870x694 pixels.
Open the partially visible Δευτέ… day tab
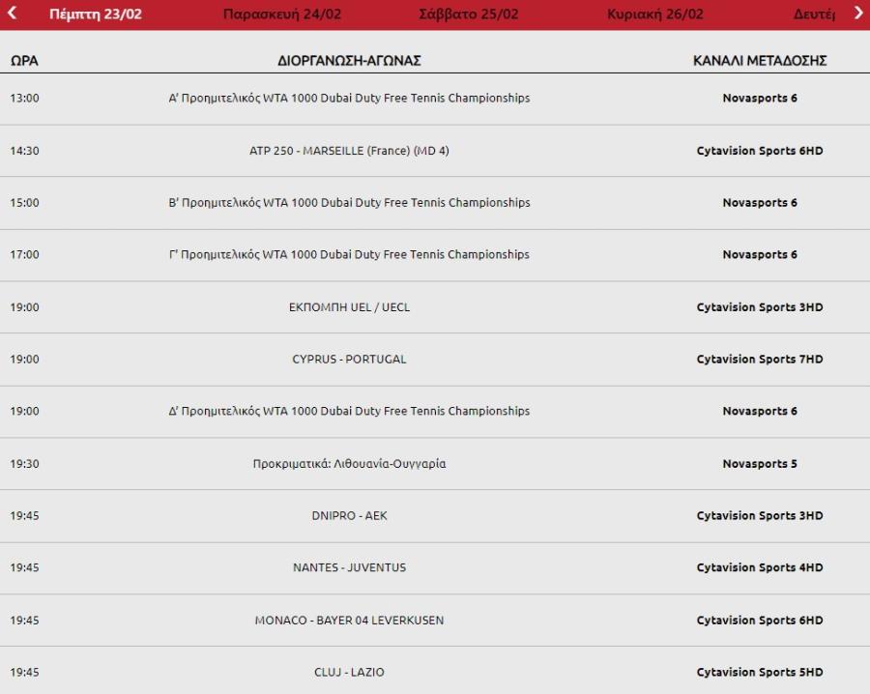pos(814,14)
